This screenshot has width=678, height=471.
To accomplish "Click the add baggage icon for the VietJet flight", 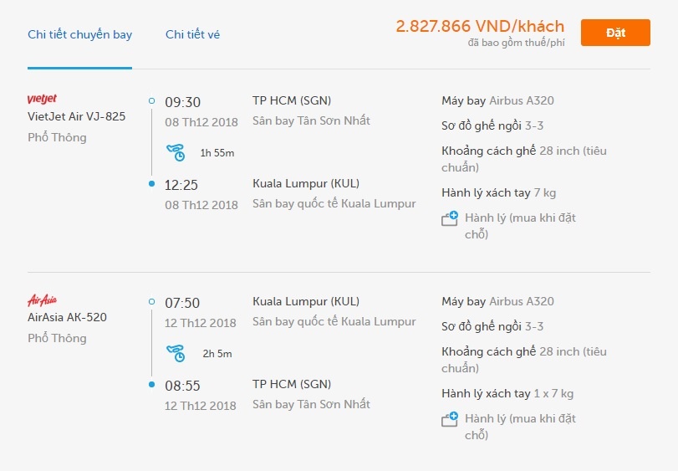I will tap(450, 219).
